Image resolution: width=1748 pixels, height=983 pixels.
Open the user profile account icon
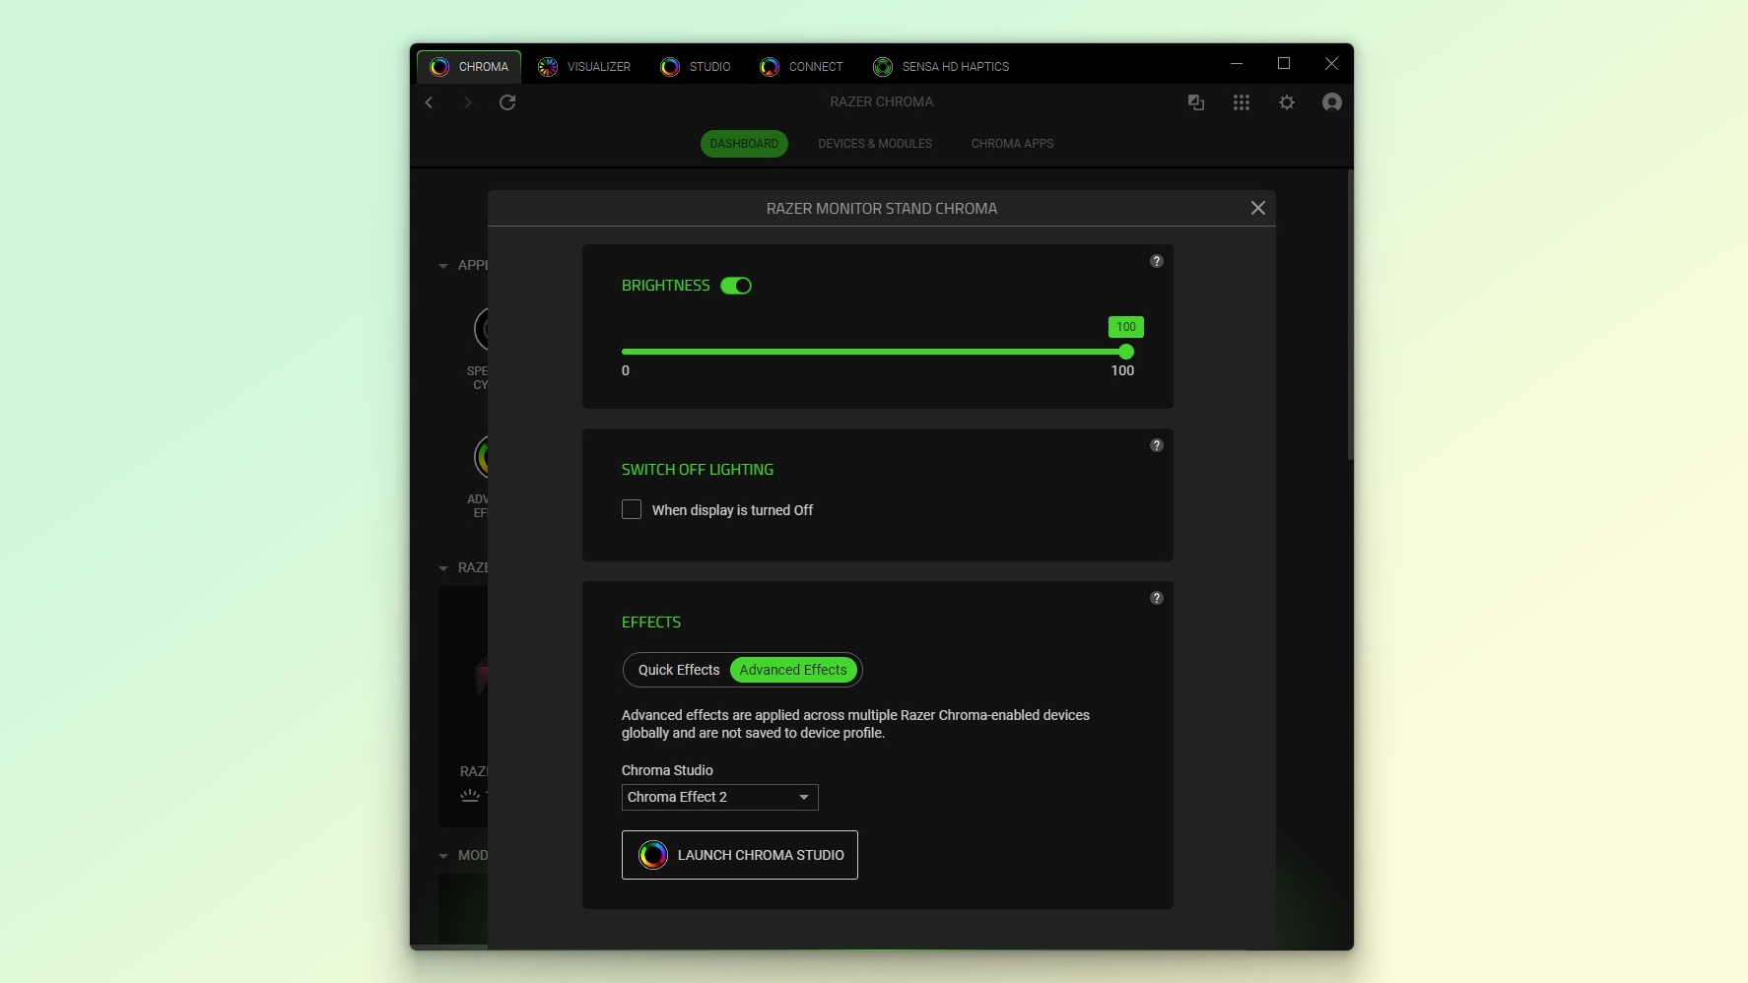pos(1331,102)
